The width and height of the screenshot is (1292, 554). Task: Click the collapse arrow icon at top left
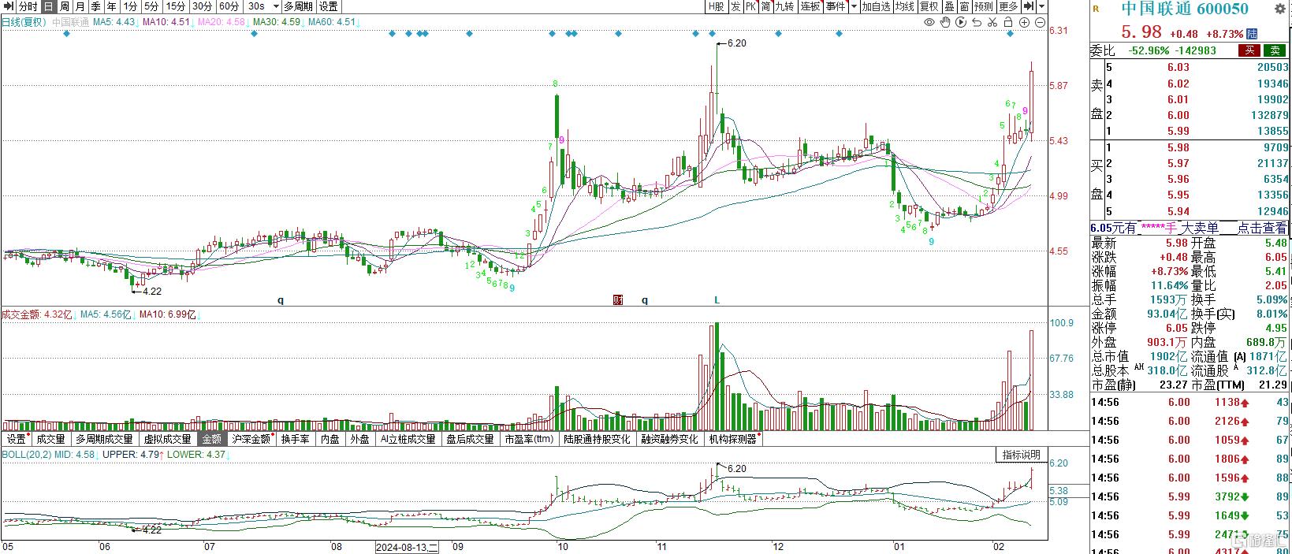(8, 6)
